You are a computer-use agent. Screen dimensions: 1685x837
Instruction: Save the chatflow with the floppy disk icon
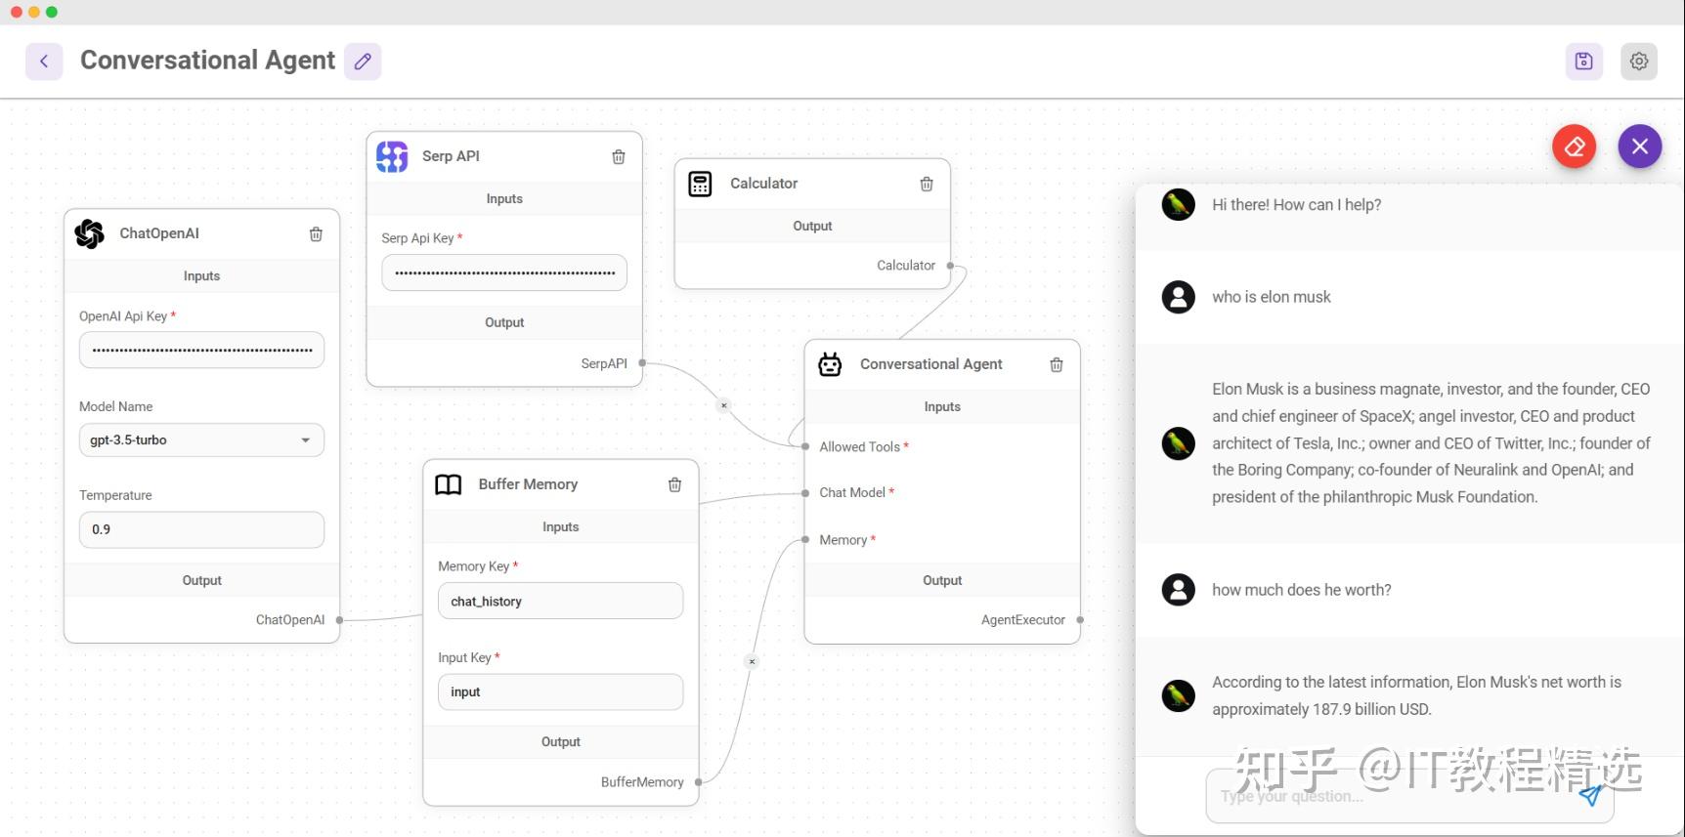(x=1583, y=61)
